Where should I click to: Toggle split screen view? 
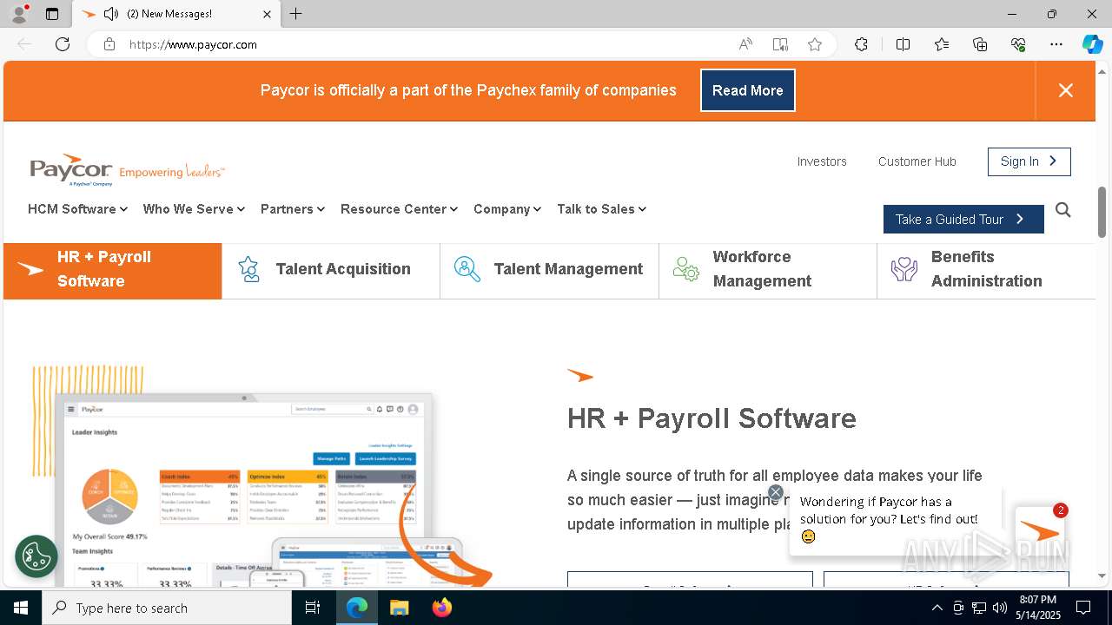point(903,44)
